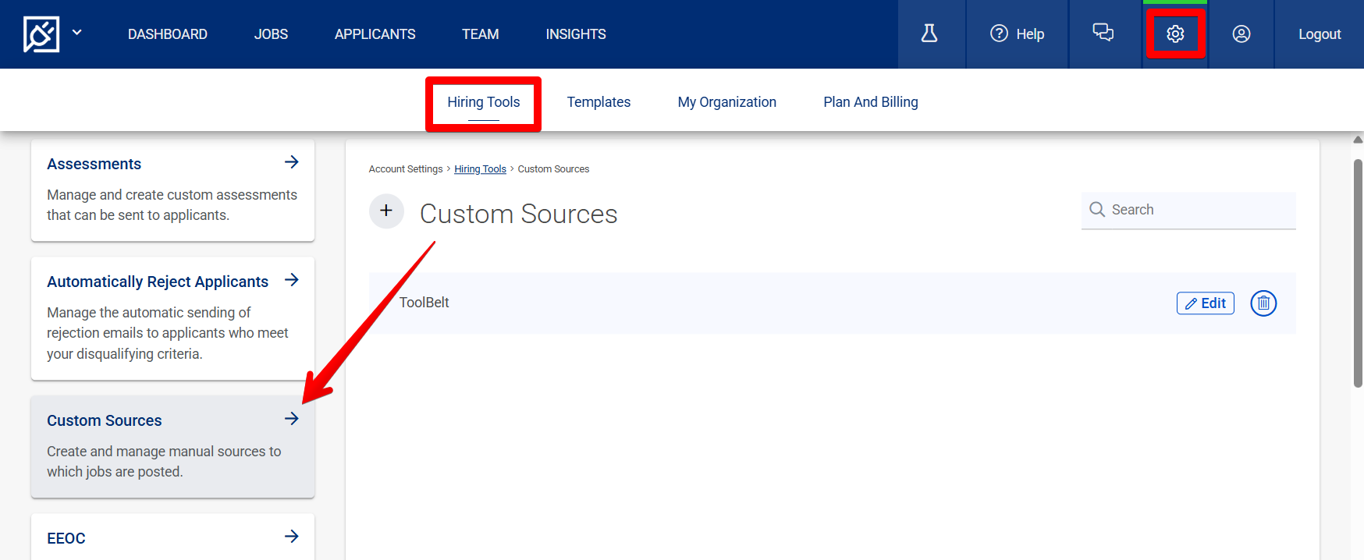Open the EEOC section arrow
This screenshot has width=1364, height=560.
tap(292, 537)
